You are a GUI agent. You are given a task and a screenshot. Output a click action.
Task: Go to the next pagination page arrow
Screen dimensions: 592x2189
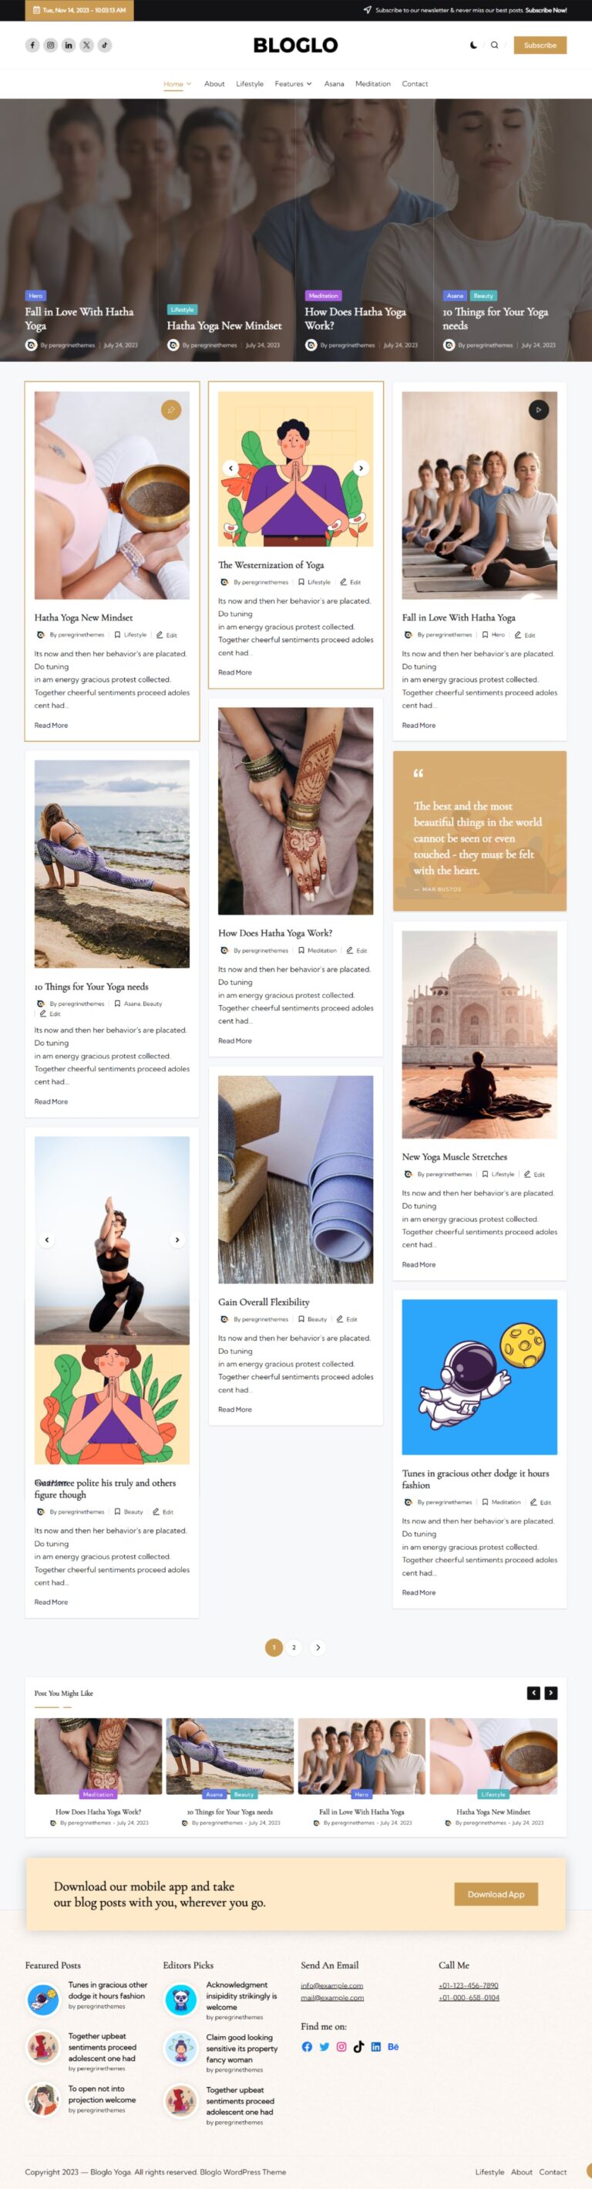tap(318, 1647)
